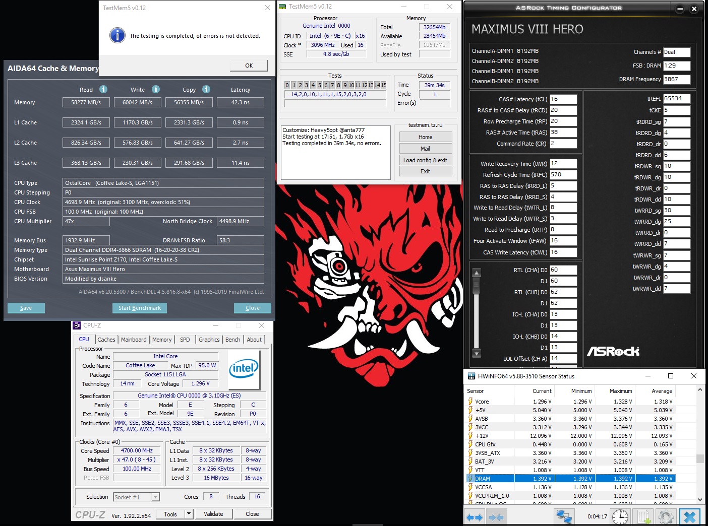This screenshot has width=708, height=526.
Task: Click the ASRock timings scroll up arrow
Action: (x=477, y=273)
